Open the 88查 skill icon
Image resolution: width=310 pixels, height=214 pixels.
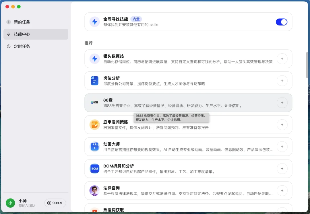(x=95, y=102)
